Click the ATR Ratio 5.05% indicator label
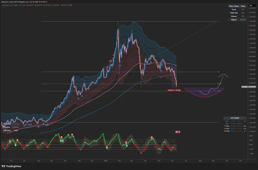This screenshot has height=170, width=258. [x=10, y=131]
